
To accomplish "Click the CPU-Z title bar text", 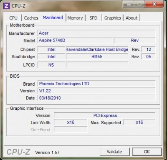I will (x=18, y=6).
